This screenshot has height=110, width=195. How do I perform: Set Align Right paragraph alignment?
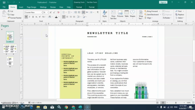click(71, 17)
